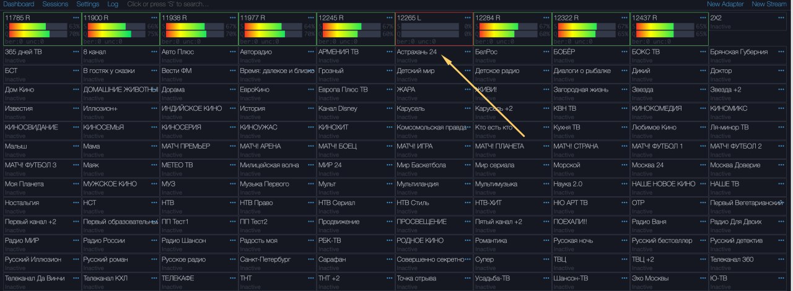This screenshot has height=291, width=793.
Task: Select the Пятый канал +2 stream name
Action: 499,222
